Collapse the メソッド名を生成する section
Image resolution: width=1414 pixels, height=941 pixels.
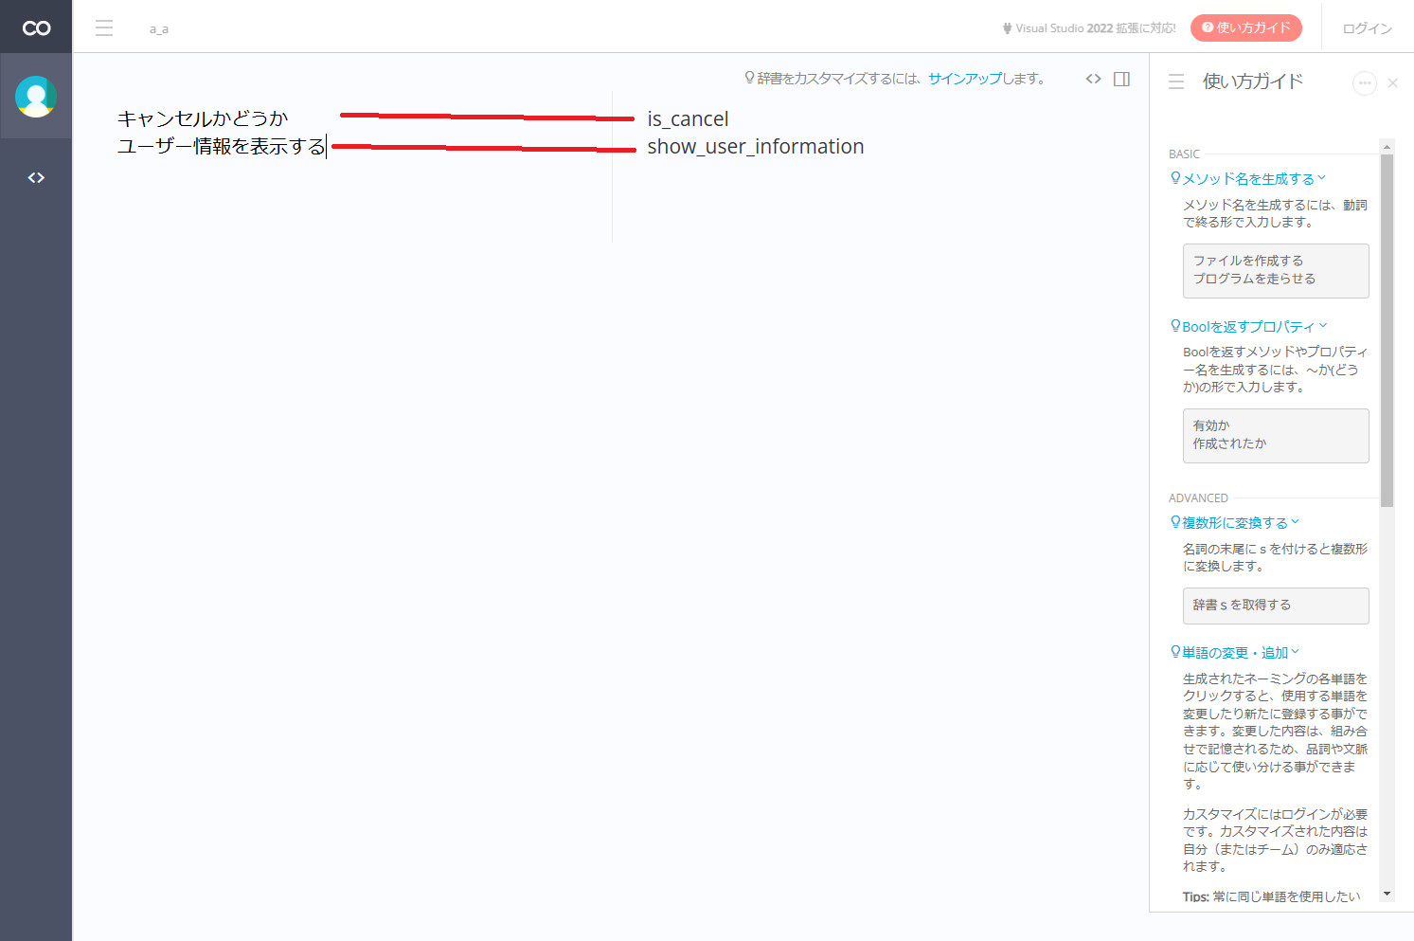1248,178
